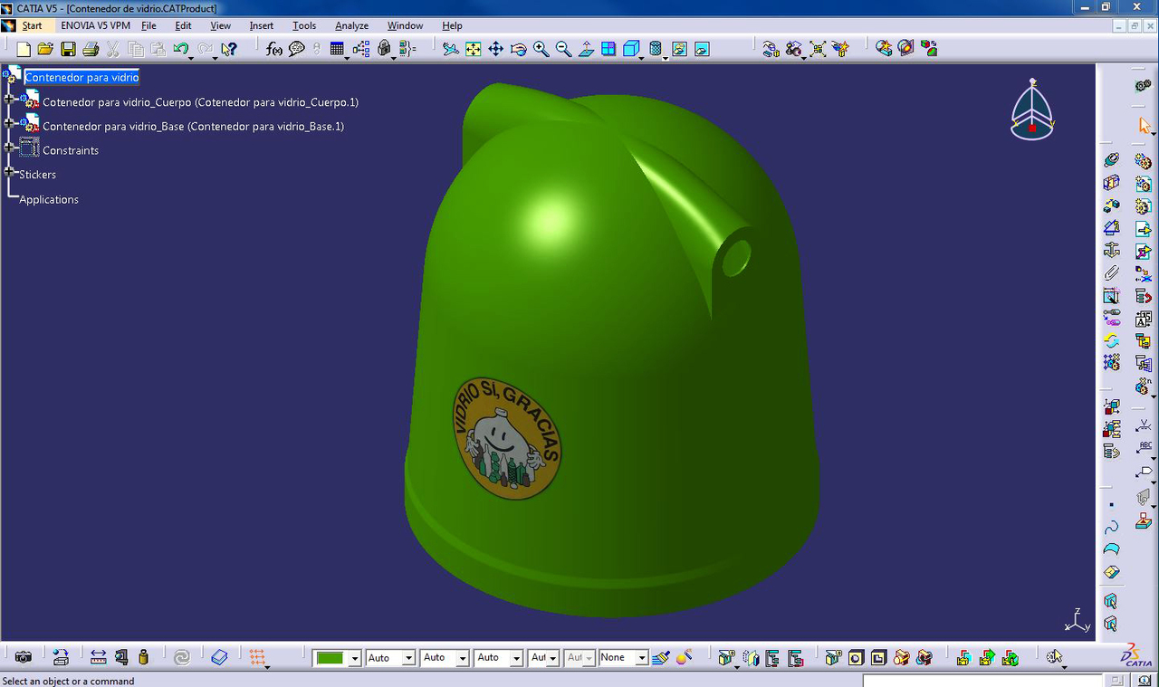
Task: Click the Fly Mode airplane icon
Action: (451, 49)
